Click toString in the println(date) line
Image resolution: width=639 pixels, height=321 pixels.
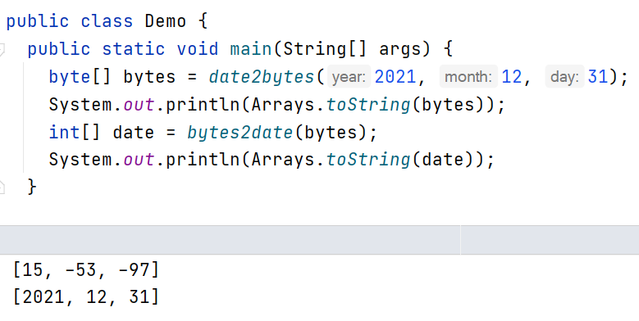pos(368,160)
